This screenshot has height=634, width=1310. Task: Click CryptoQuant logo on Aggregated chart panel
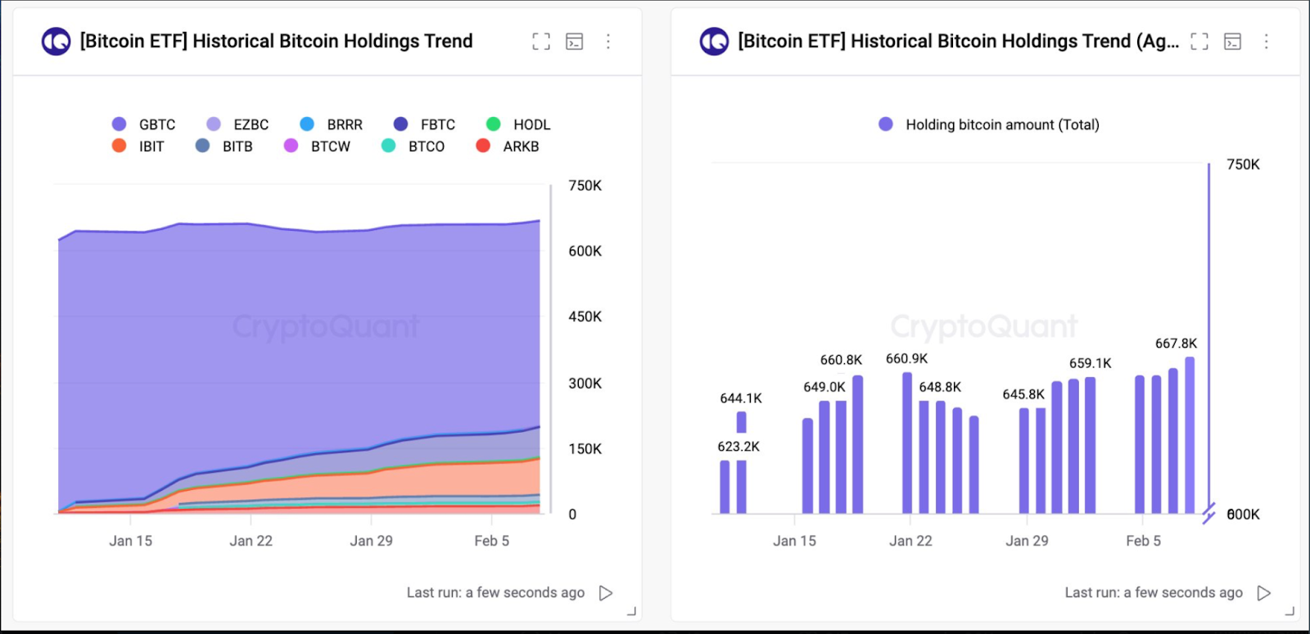714,41
